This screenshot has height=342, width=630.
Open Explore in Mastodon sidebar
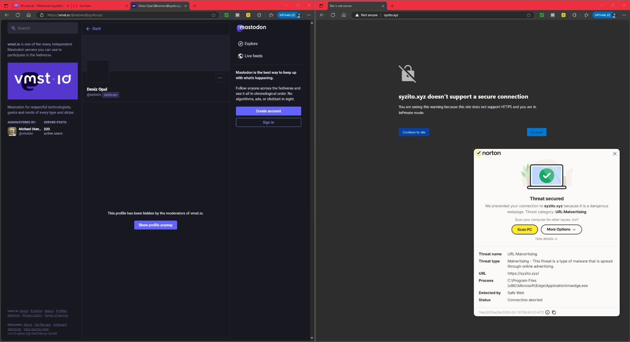[248, 44]
